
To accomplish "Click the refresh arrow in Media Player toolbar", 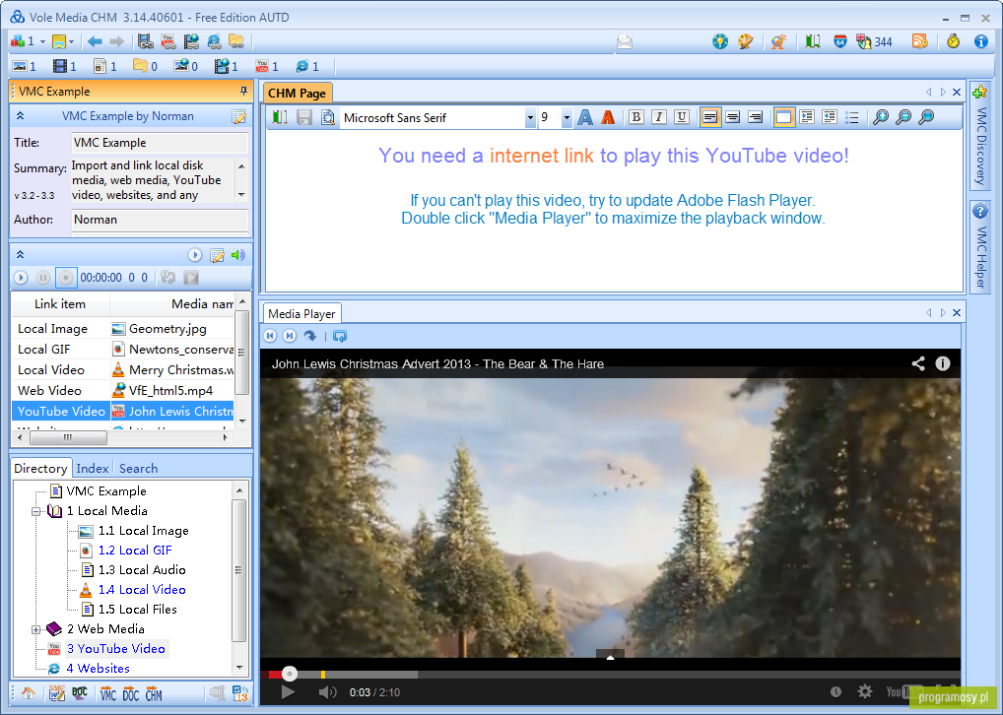I will (310, 336).
